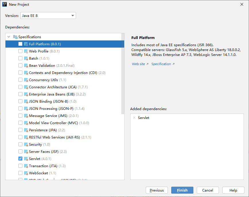Check the Security checkbox
This screenshot has height=197, width=249.
(x=20, y=145)
